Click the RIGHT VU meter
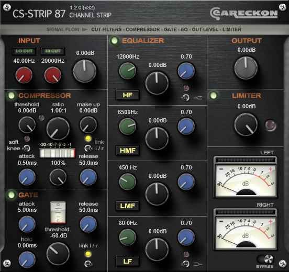Image resolution: width=289 pixels, height=272 pixels. [246, 230]
